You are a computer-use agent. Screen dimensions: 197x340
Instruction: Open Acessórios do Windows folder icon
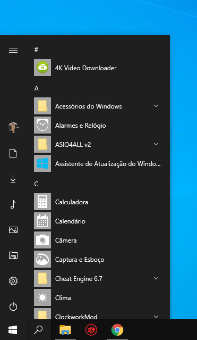[x=42, y=106]
